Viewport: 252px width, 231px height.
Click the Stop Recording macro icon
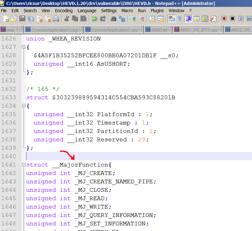[x=232, y=19]
